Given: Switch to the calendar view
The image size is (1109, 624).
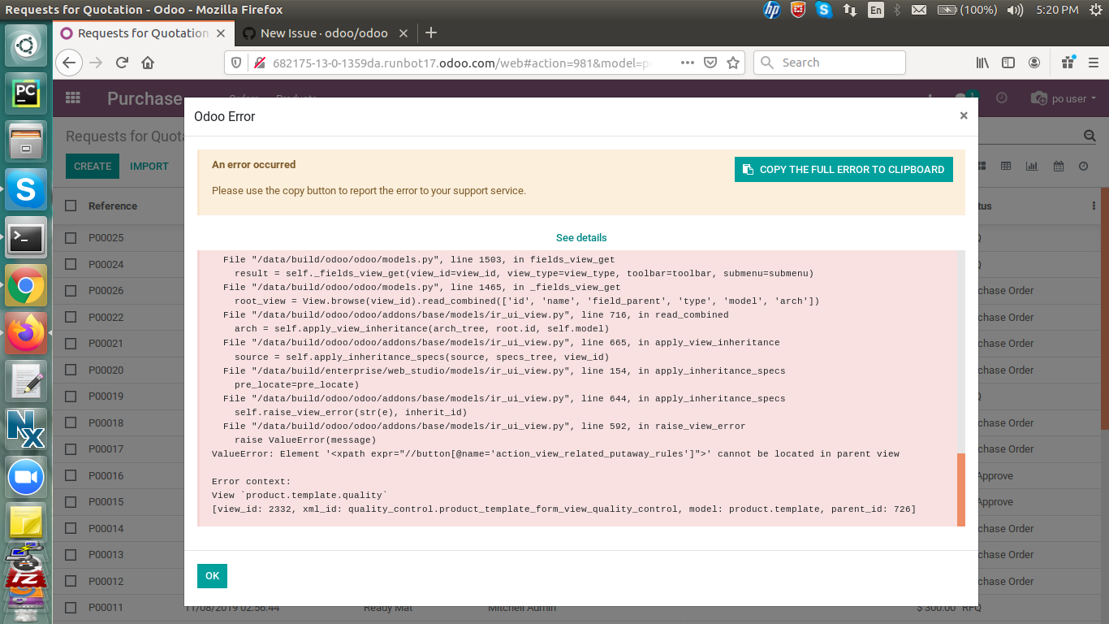Looking at the screenshot, I should coord(1058,166).
